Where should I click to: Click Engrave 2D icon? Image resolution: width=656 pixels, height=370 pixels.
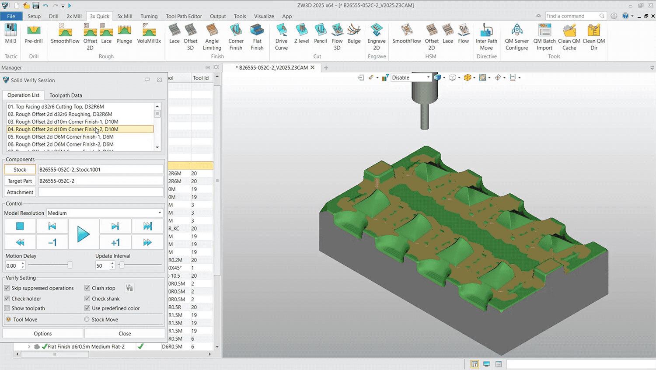click(377, 37)
